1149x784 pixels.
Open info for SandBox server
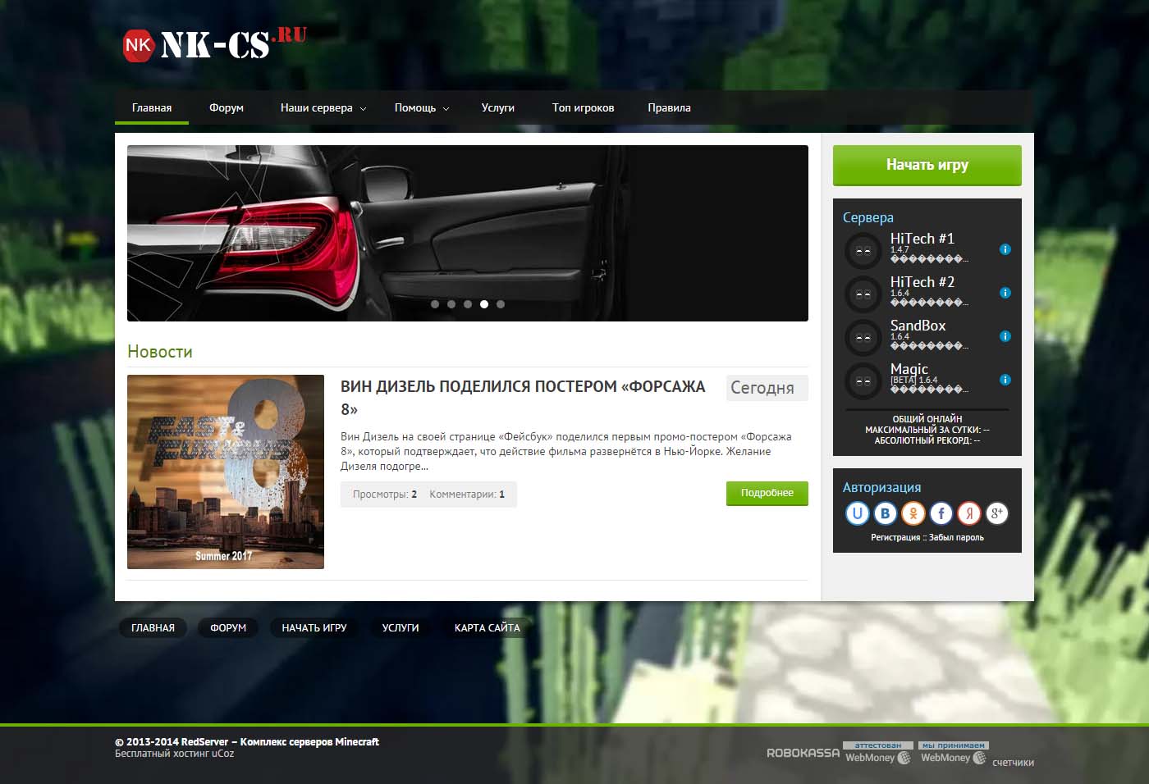1005,336
